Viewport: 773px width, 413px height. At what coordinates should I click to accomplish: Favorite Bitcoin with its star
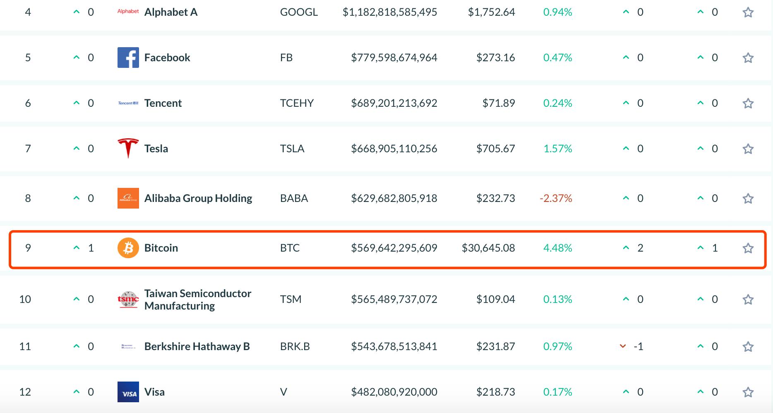(748, 248)
